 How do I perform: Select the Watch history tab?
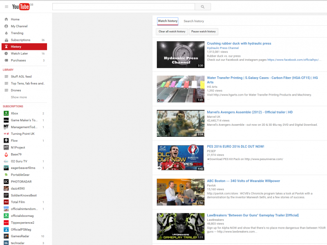[168, 21]
